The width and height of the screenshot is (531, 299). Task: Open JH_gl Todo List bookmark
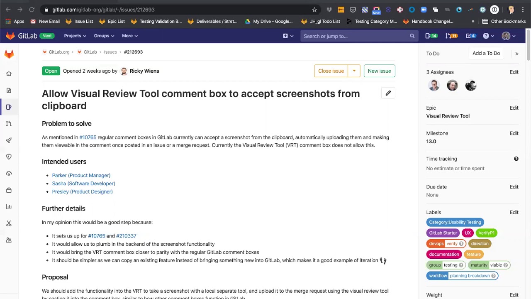321,21
